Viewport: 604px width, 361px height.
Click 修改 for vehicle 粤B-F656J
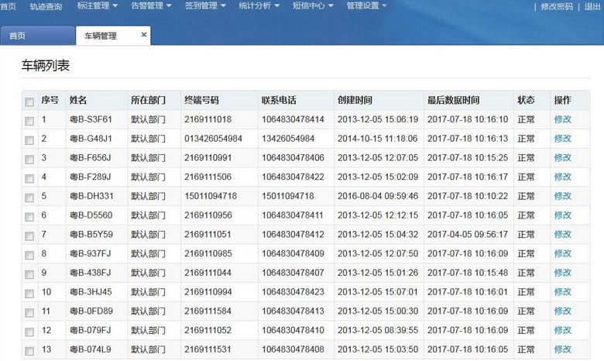coord(562,157)
